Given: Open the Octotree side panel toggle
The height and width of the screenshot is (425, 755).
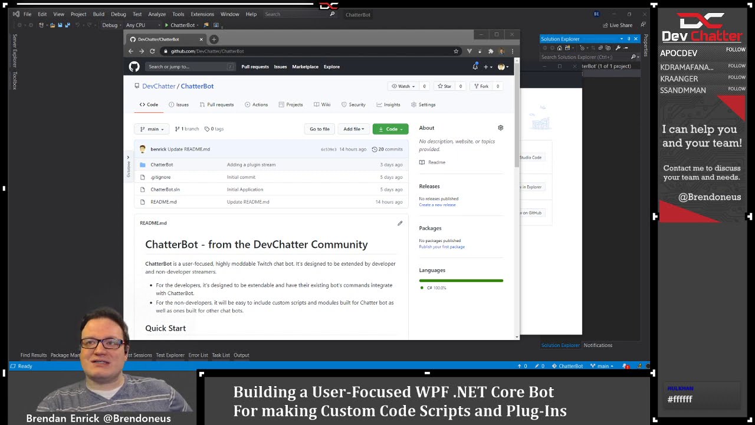Looking at the screenshot, I should tap(128, 166).
